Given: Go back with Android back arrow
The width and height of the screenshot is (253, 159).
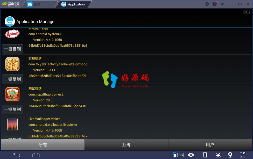Looking at the screenshot, I should click(16, 155).
